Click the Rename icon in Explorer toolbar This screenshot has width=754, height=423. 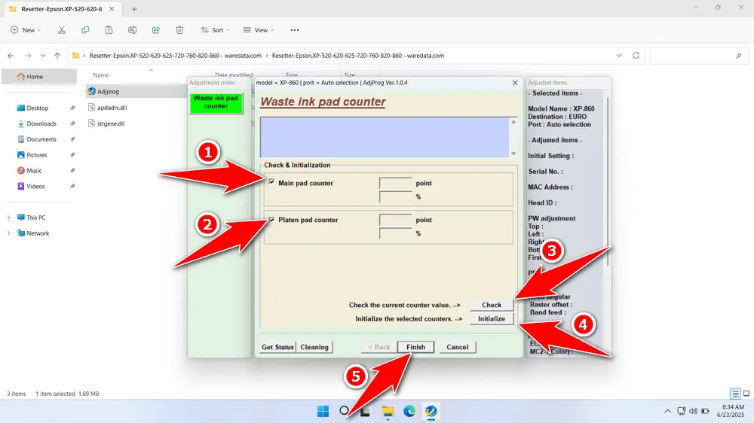[x=132, y=30]
